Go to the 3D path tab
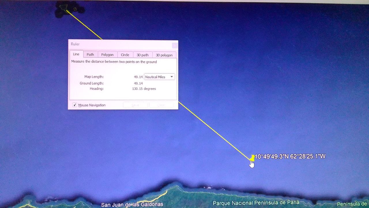The width and height of the screenshot is (369, 208). click(x=142, y=55)
